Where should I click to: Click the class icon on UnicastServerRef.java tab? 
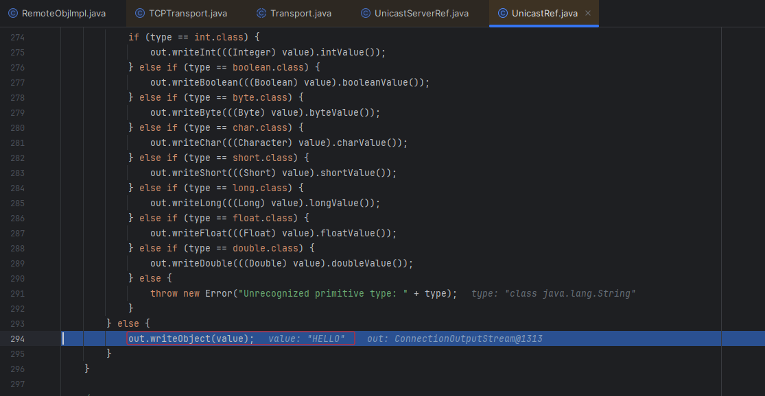point(366,13)
